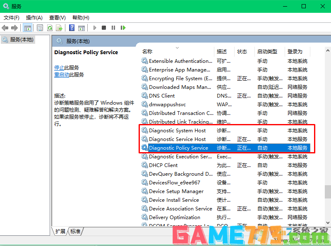Click the 停止 link to stop service
Screen dimensions: 331x246
tap(59, 68)
